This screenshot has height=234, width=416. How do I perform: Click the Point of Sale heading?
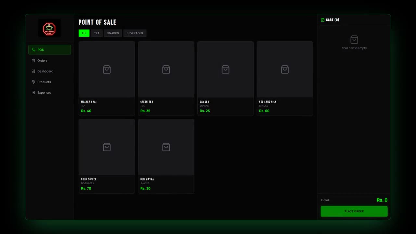97,22
